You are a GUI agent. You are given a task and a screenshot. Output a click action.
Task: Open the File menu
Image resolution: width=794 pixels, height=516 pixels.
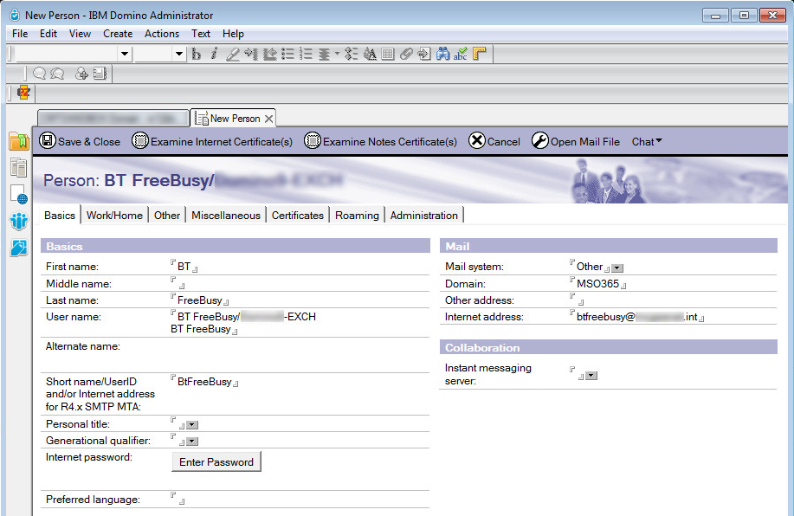click(x=20, y=34)
